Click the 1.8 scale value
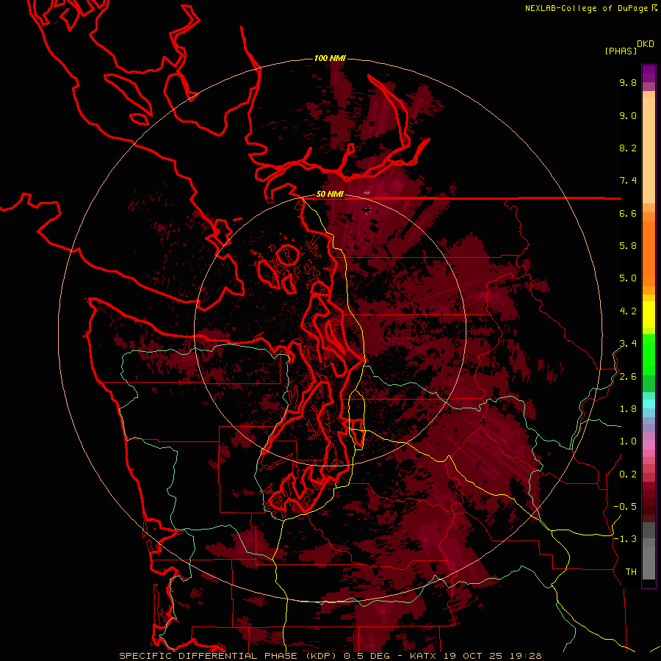This screenshot has height=661, width=661. 628,409
